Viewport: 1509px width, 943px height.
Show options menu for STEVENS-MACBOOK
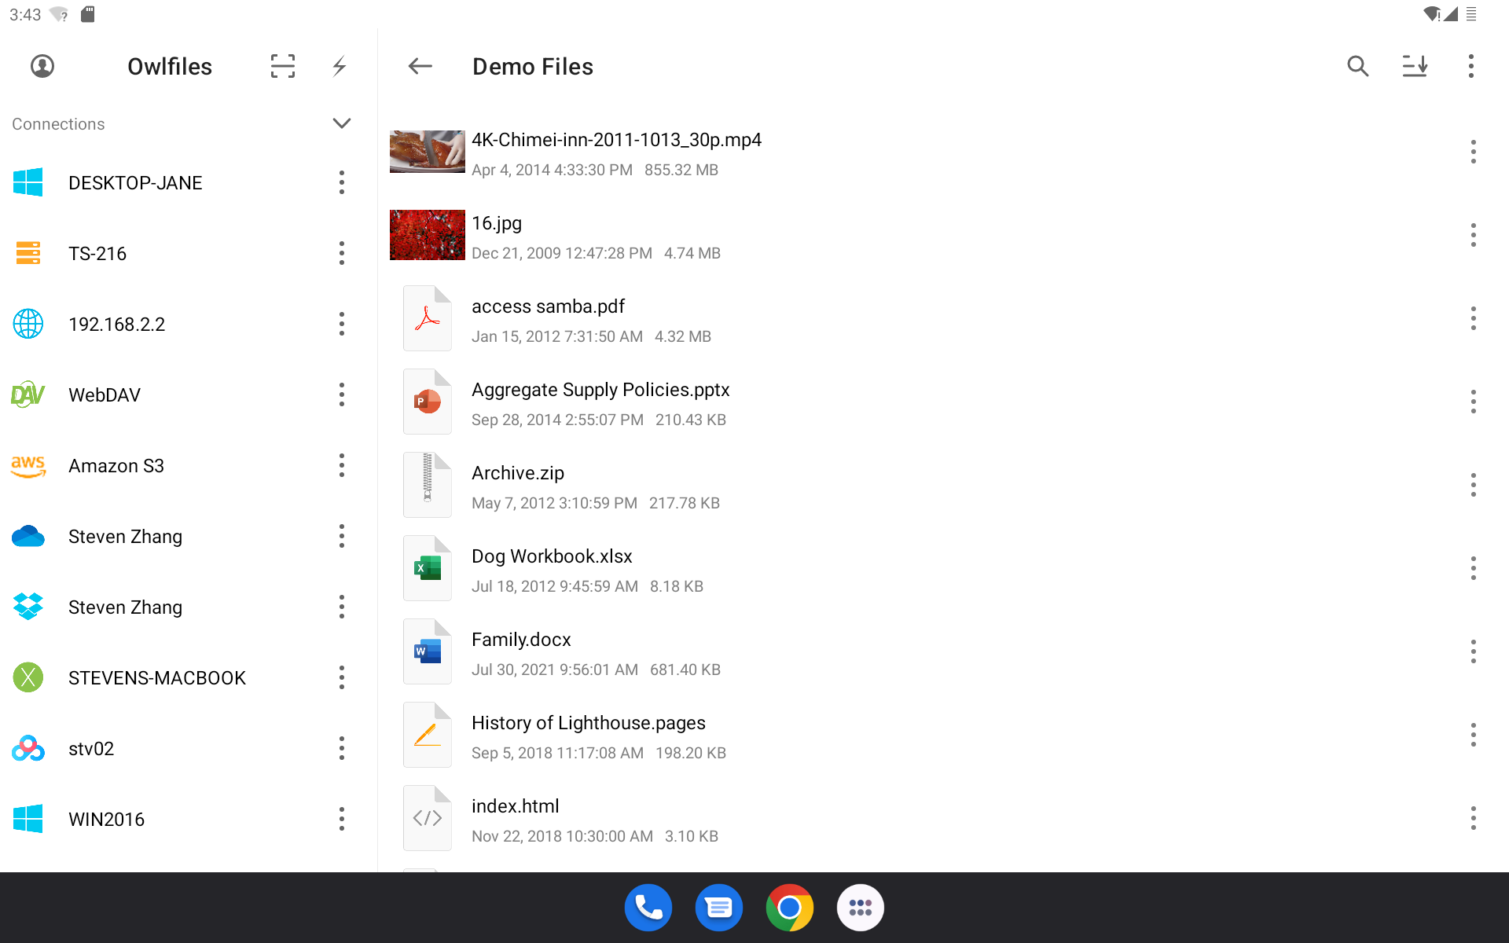[342, 677]
